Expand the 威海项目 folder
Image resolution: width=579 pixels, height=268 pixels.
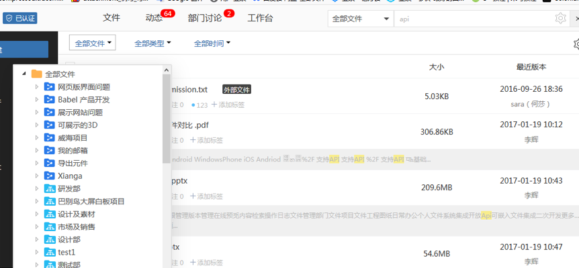(x=36, y=138)
